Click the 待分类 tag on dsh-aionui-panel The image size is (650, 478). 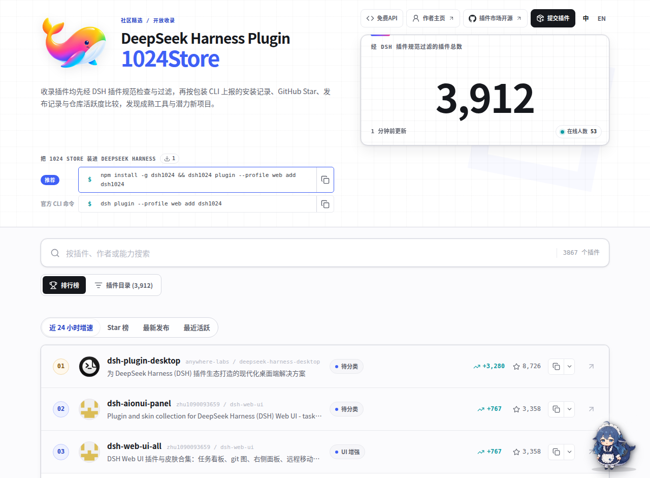346,409
